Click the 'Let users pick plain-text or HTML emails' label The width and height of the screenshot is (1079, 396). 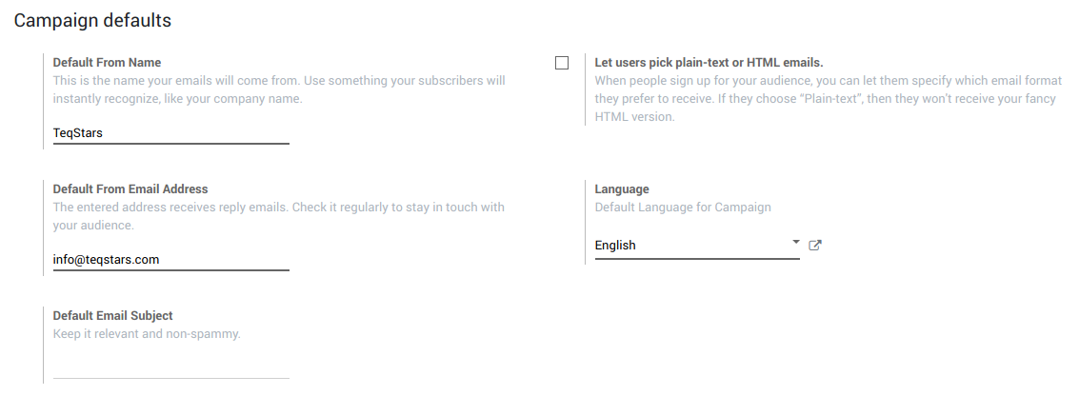[x=709, y=63]
